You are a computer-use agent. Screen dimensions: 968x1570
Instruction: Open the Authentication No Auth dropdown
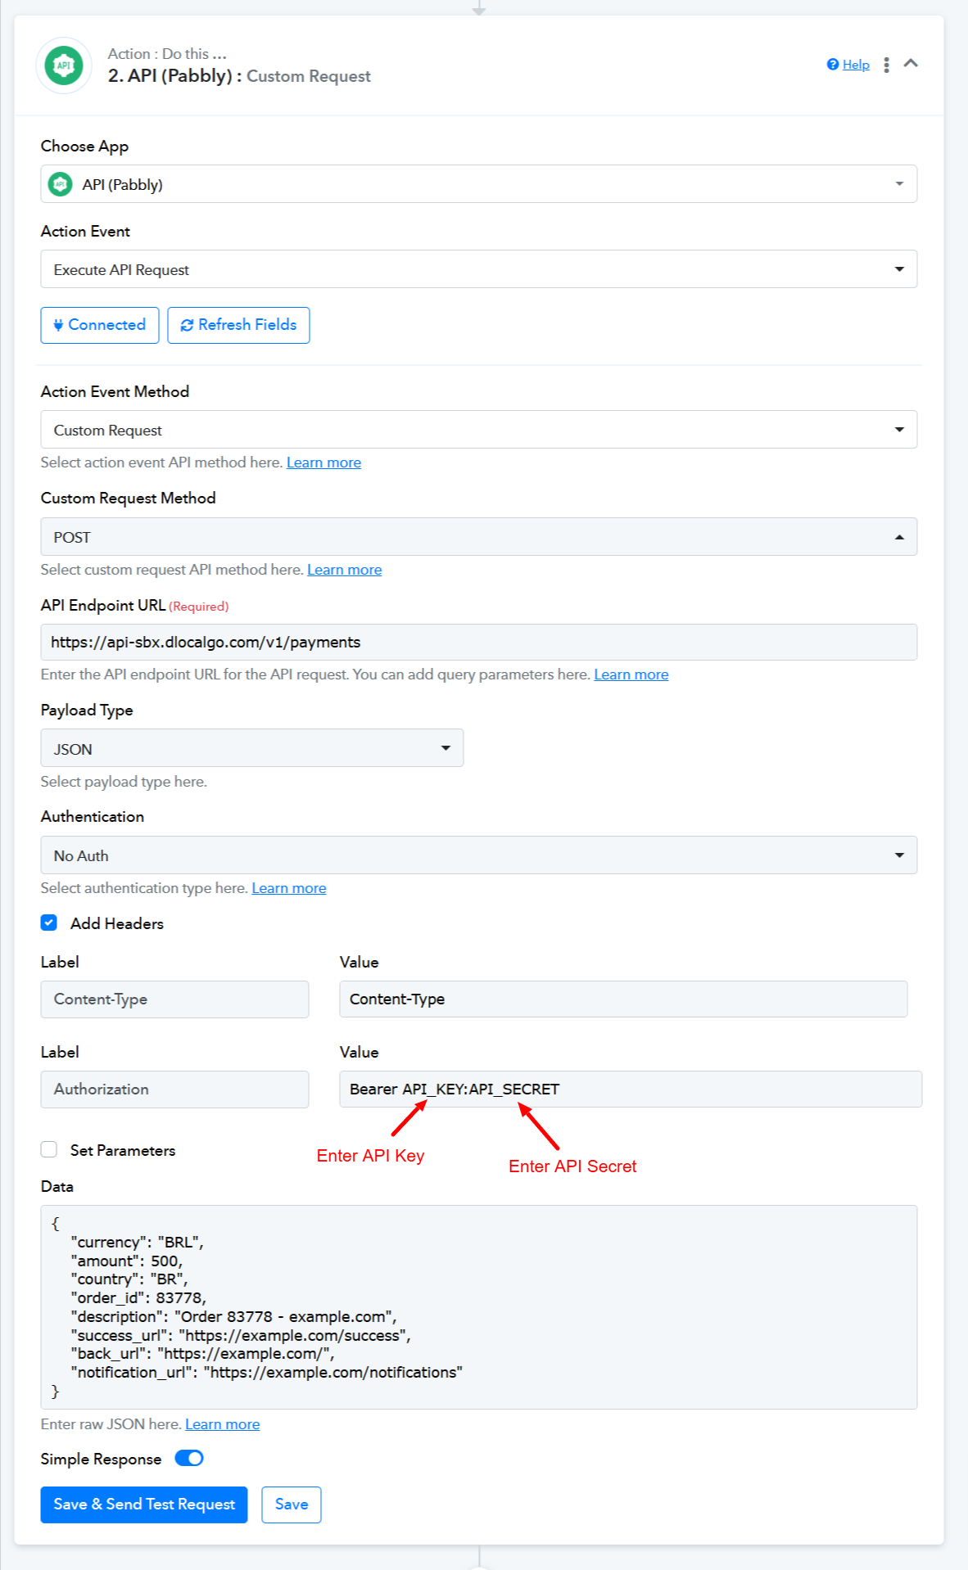[x=478, y=855]
